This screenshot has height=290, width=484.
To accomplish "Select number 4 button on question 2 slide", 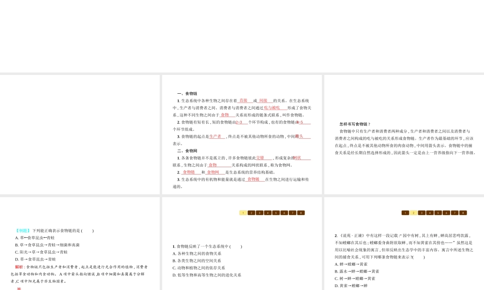I will click(430, 213).
